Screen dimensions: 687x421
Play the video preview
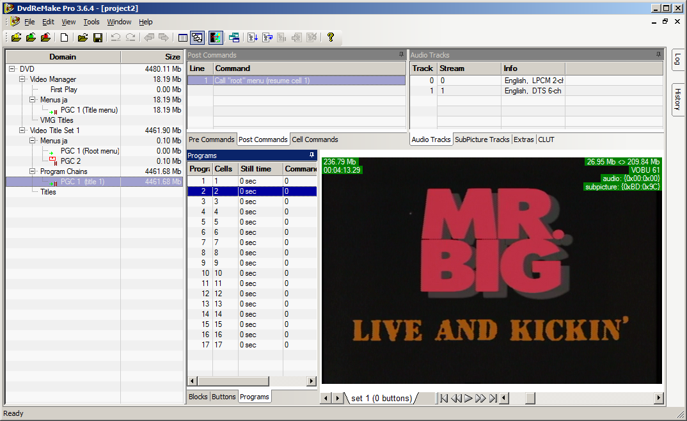[x=468, y=398]
